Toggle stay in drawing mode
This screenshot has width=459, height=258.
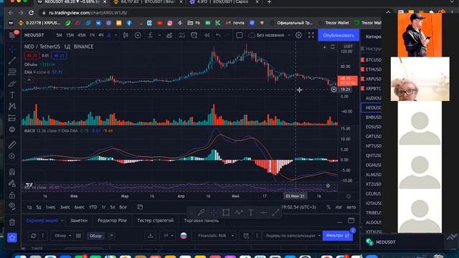12,183
